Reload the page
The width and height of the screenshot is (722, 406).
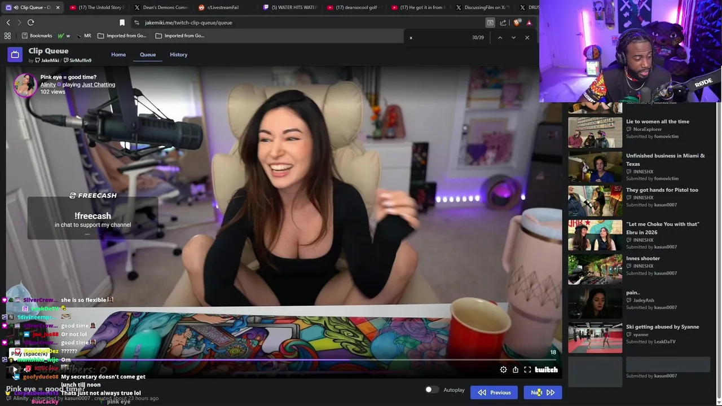click(x=30, y=23)
